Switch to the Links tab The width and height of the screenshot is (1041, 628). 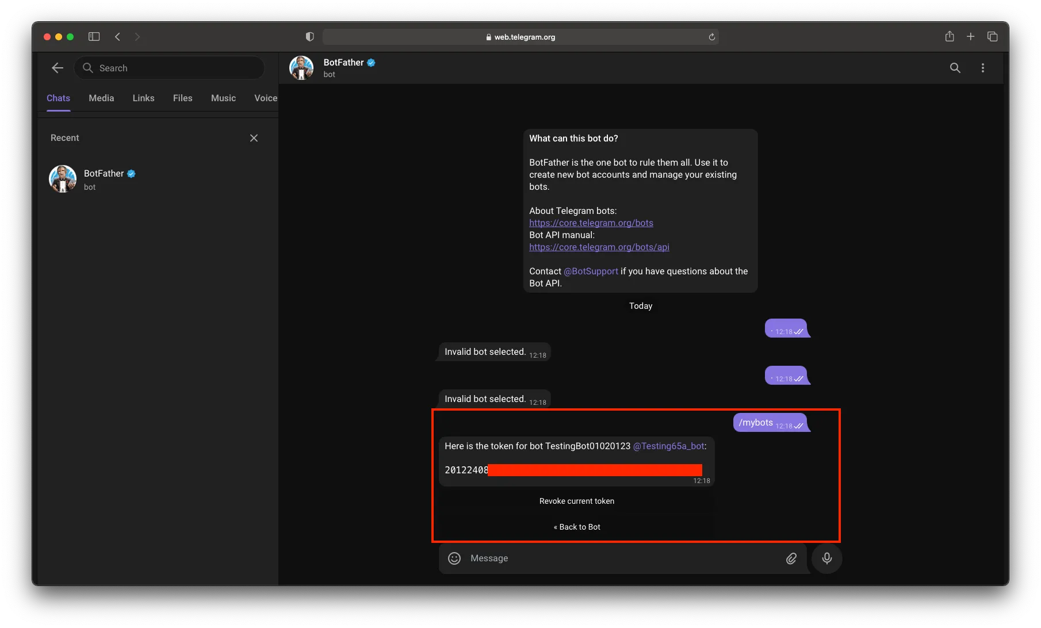tap(144, 98)
